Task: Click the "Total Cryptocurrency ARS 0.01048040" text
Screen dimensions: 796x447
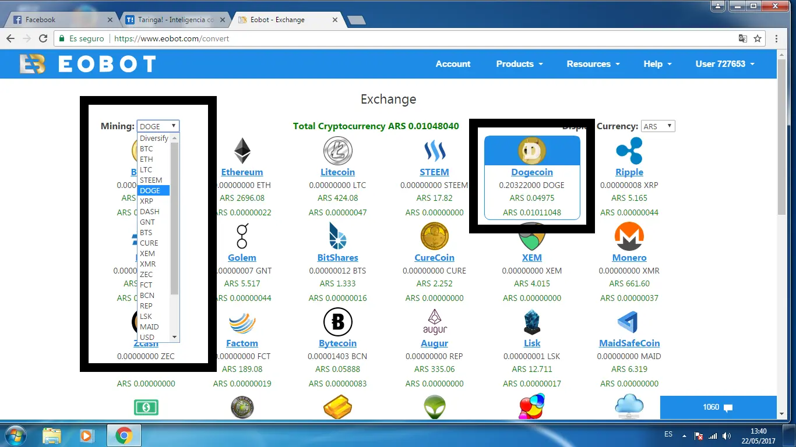Action: 376,126
